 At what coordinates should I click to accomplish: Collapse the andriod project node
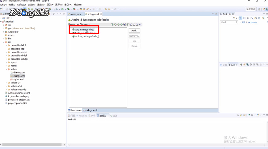coord(1,22)
